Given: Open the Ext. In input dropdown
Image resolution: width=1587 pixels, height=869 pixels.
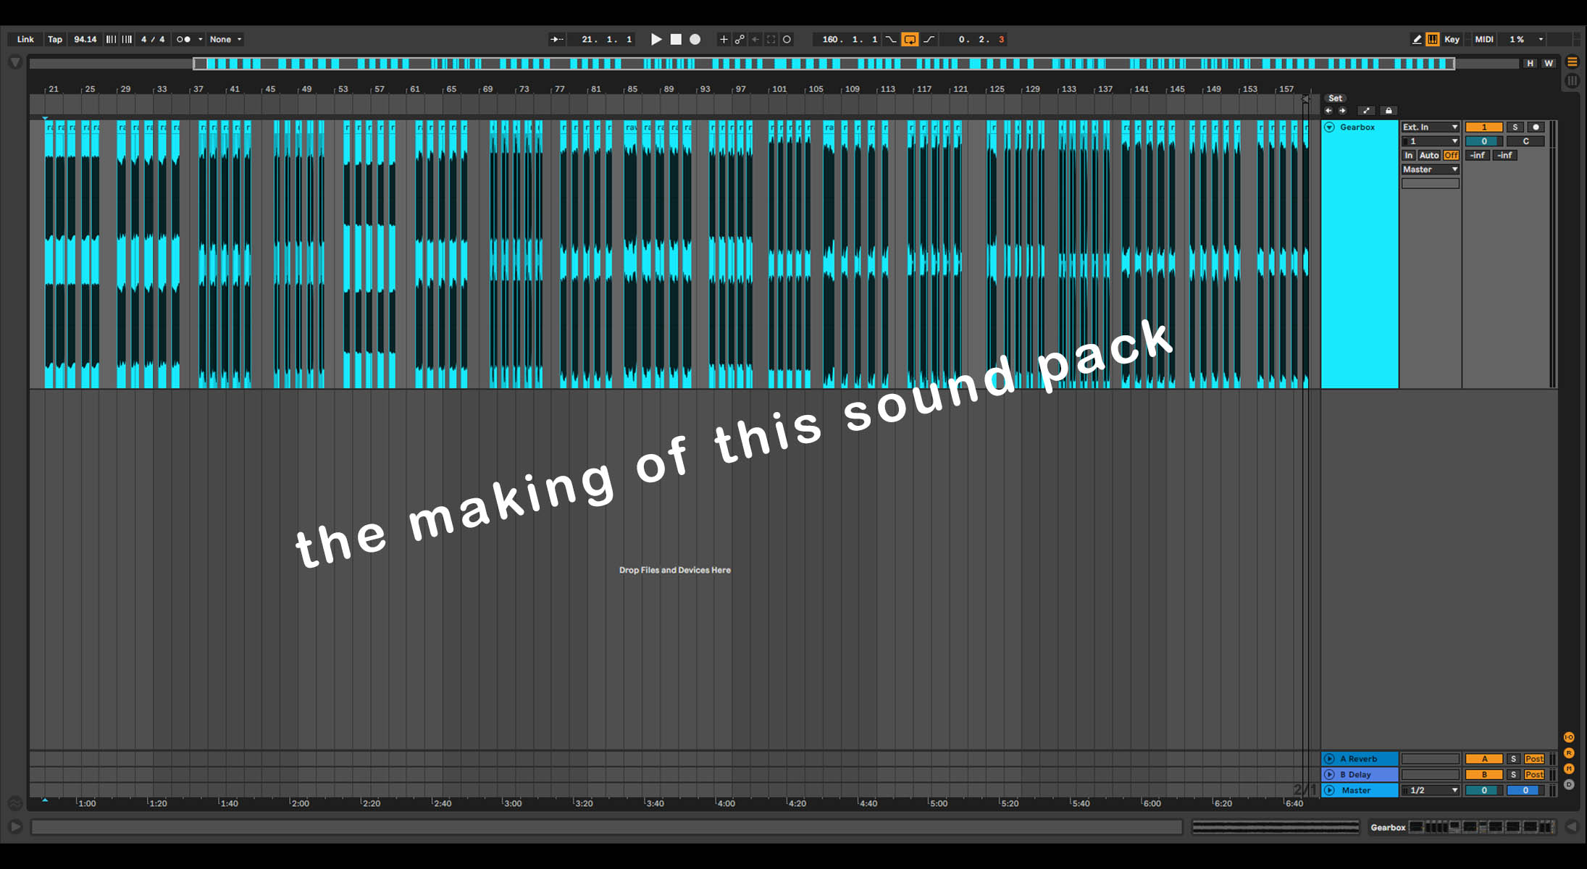Looking at the screenshot, I should 1430,127.
